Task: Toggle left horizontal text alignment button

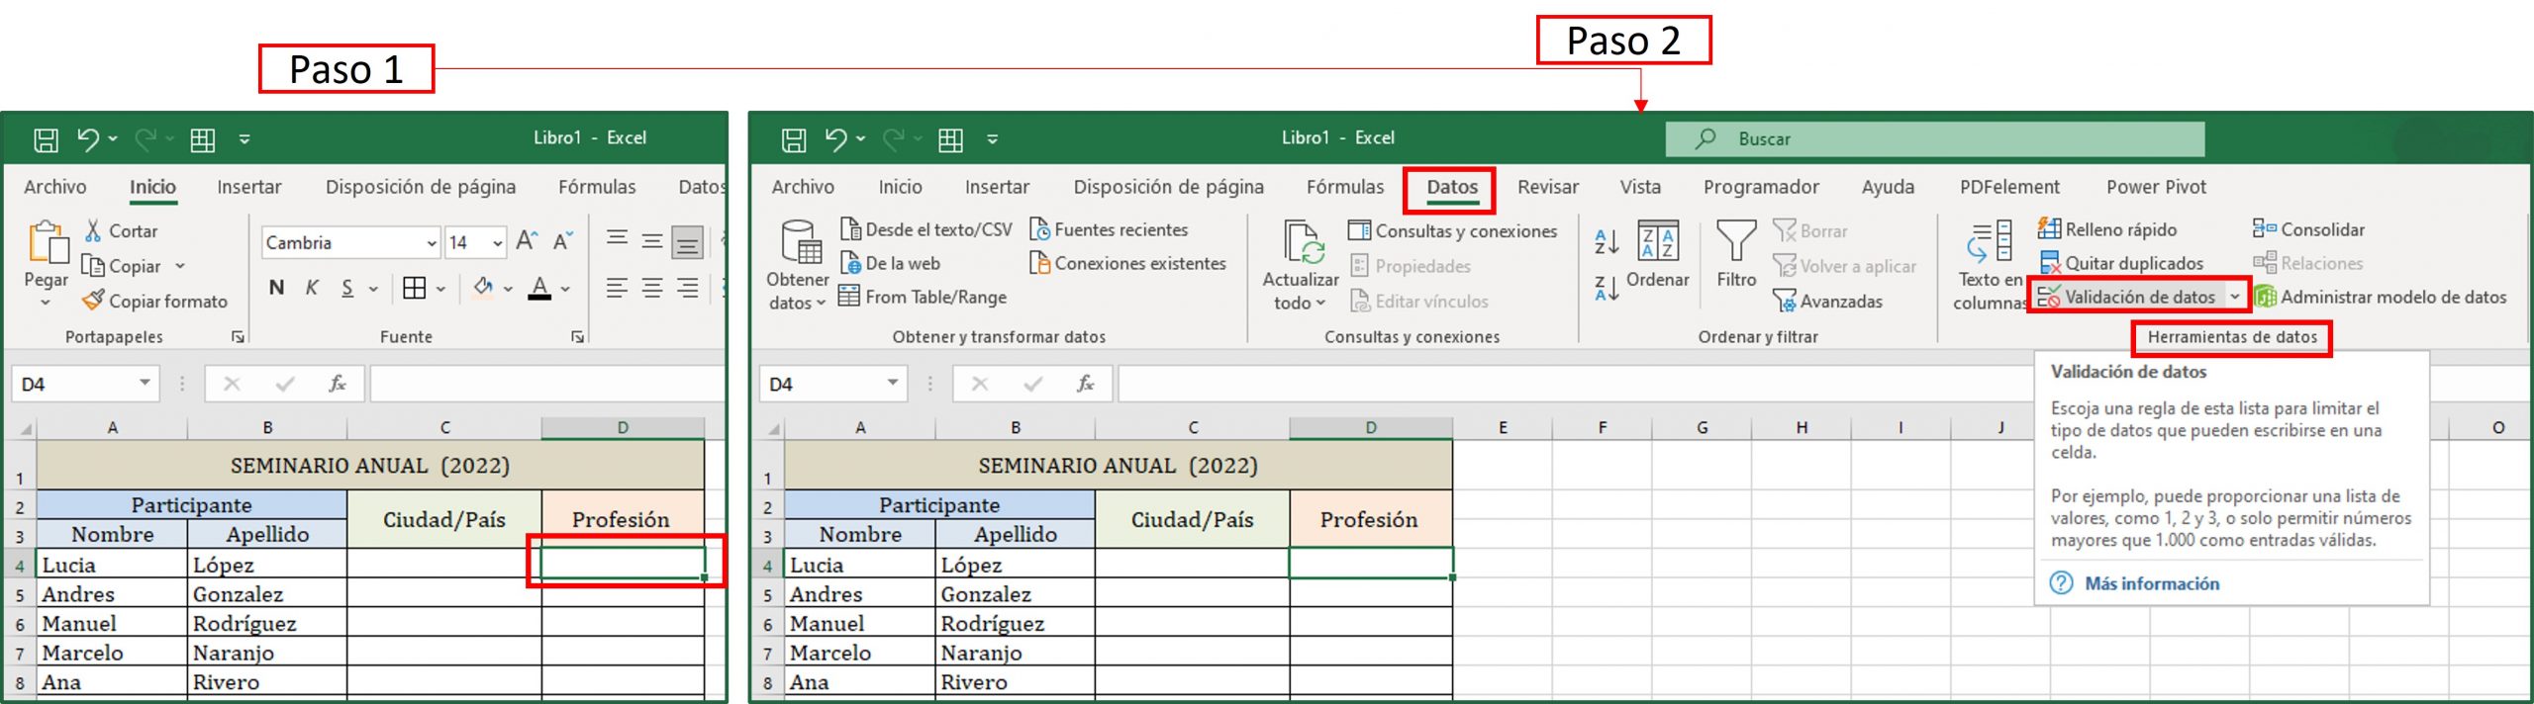Action: coord(616,288)
